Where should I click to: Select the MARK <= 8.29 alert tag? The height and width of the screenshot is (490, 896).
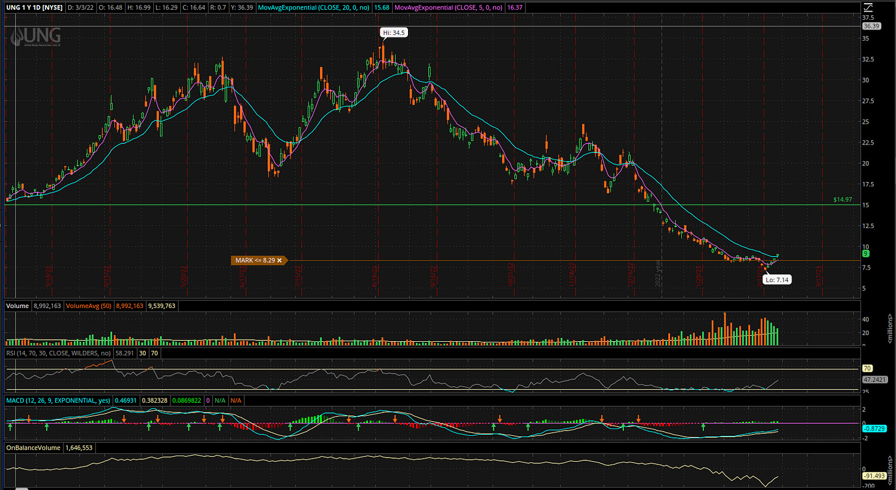[259, 260]
